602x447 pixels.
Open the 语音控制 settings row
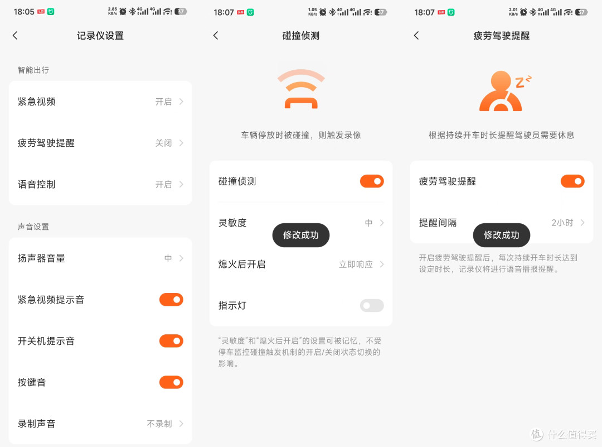coord(100,185)
